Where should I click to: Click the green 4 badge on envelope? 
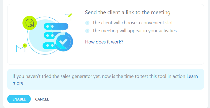point(25,46)
